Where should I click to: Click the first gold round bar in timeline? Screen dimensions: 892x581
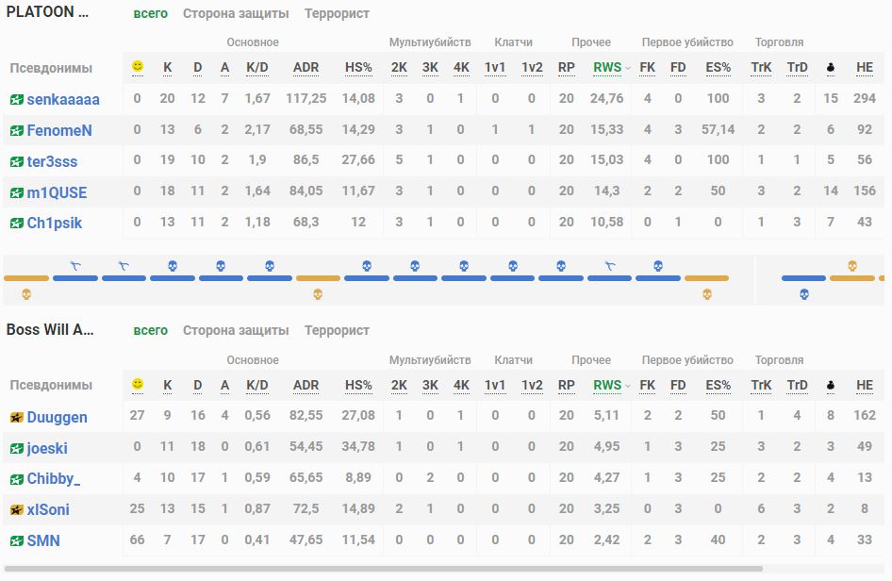(26, 278)
